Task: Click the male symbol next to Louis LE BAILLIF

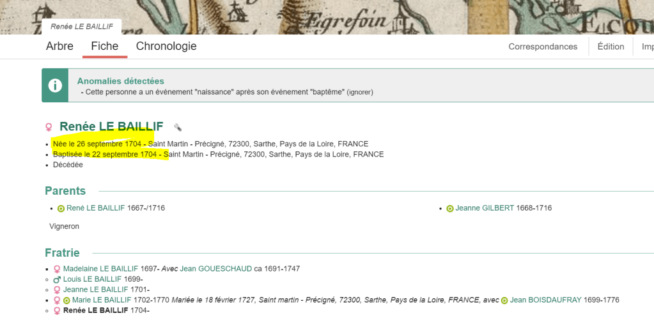Action: point(57,279)
